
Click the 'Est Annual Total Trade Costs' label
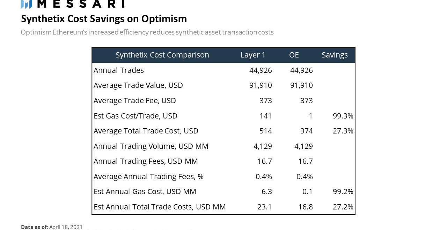click(x=160, y=207)
